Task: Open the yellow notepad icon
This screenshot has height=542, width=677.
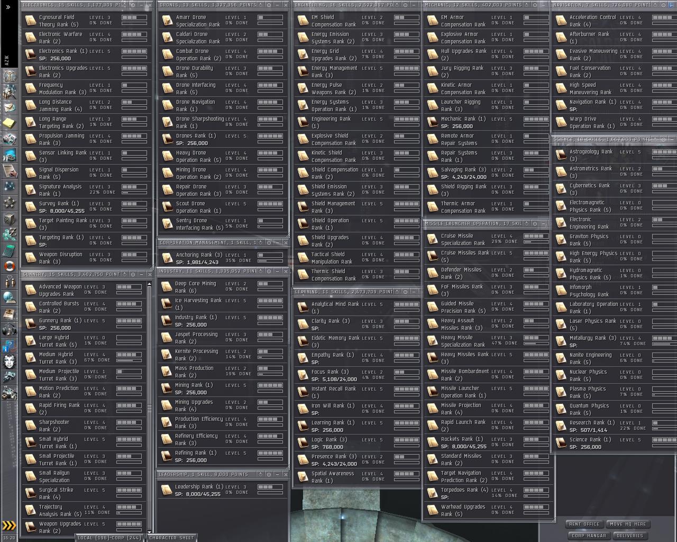Action: [x=10, y=123]
